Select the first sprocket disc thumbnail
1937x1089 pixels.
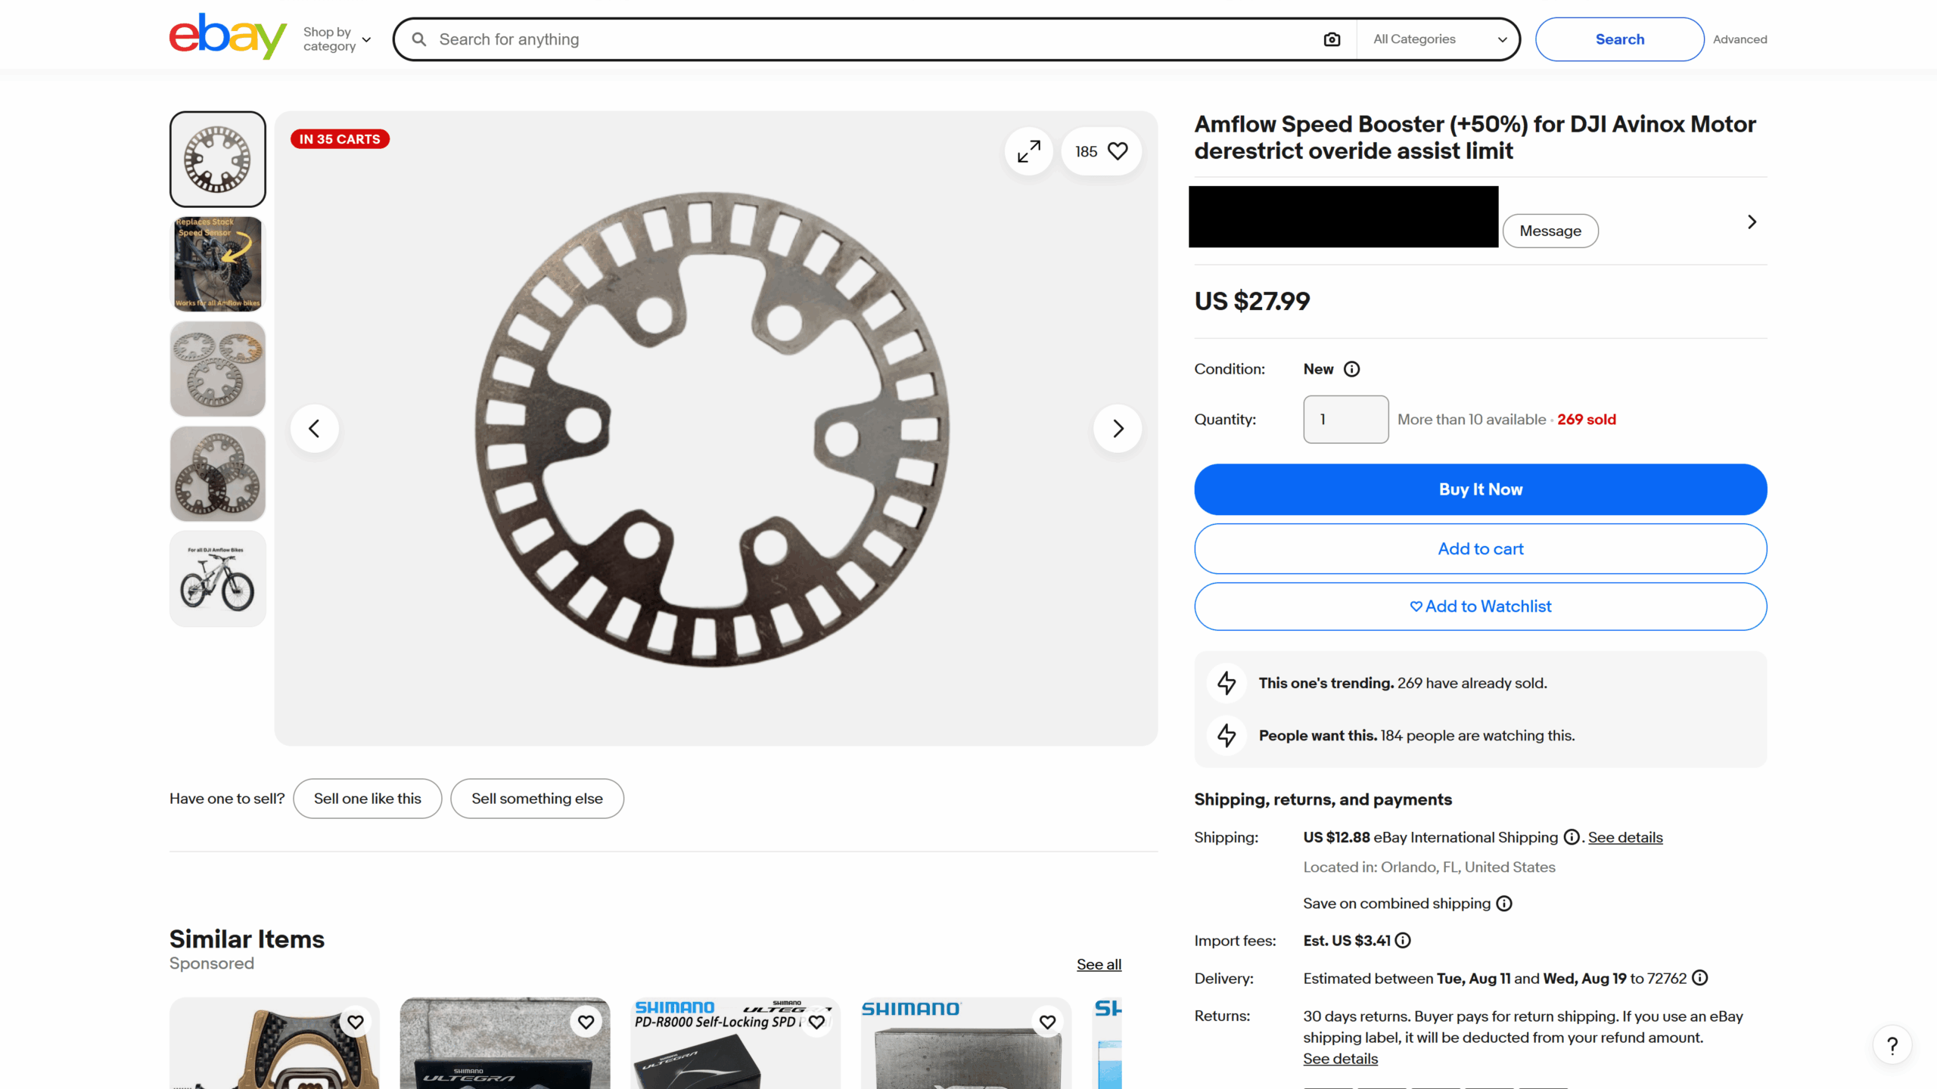click(x=218, y=159)
